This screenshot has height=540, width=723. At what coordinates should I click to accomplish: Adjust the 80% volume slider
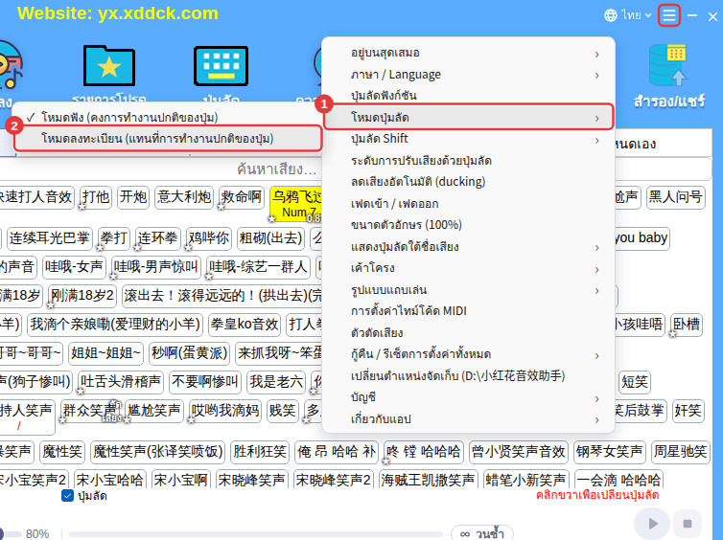click(12, 534)
